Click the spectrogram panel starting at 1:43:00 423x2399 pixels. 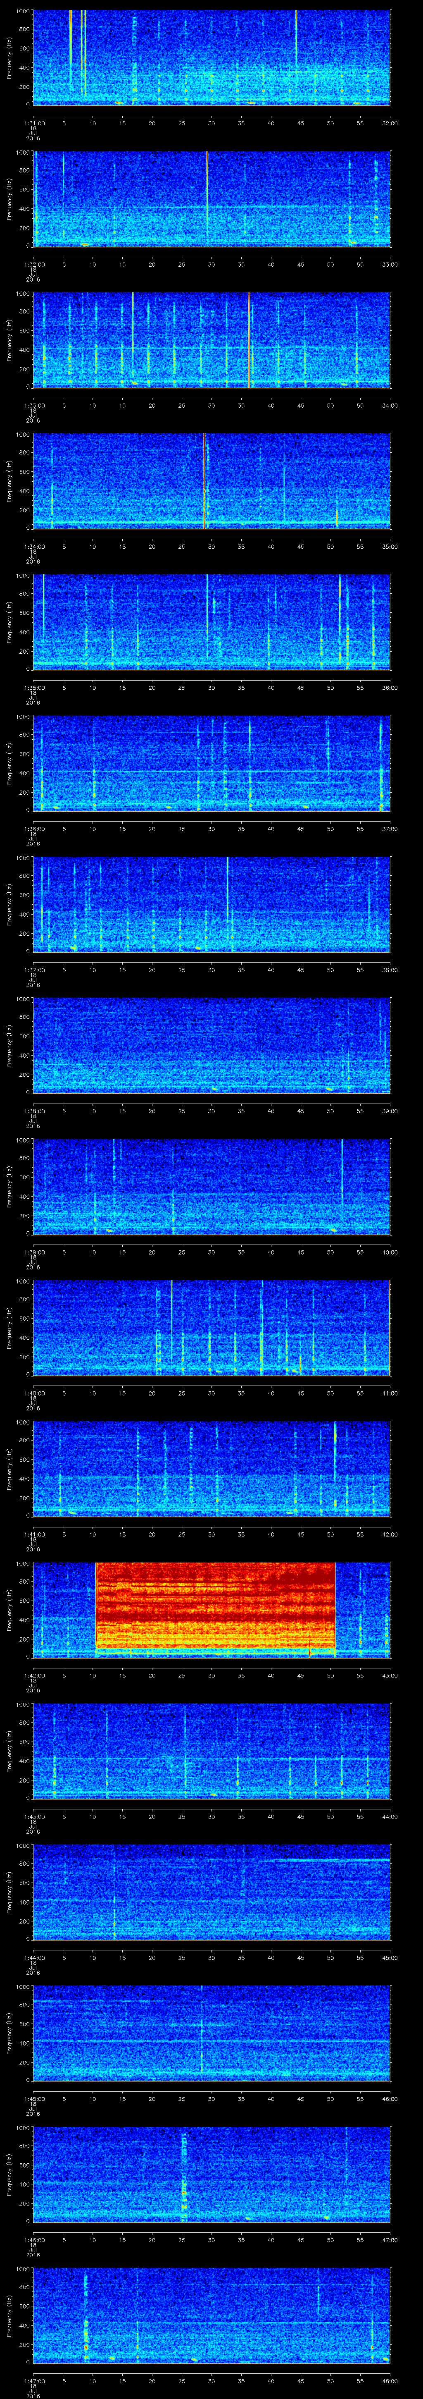[x=212, y=1751]
